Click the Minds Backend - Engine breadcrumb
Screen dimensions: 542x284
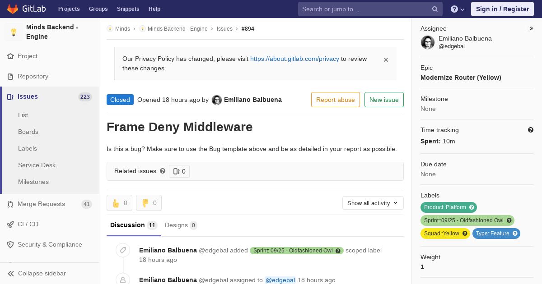click(178, 29)
